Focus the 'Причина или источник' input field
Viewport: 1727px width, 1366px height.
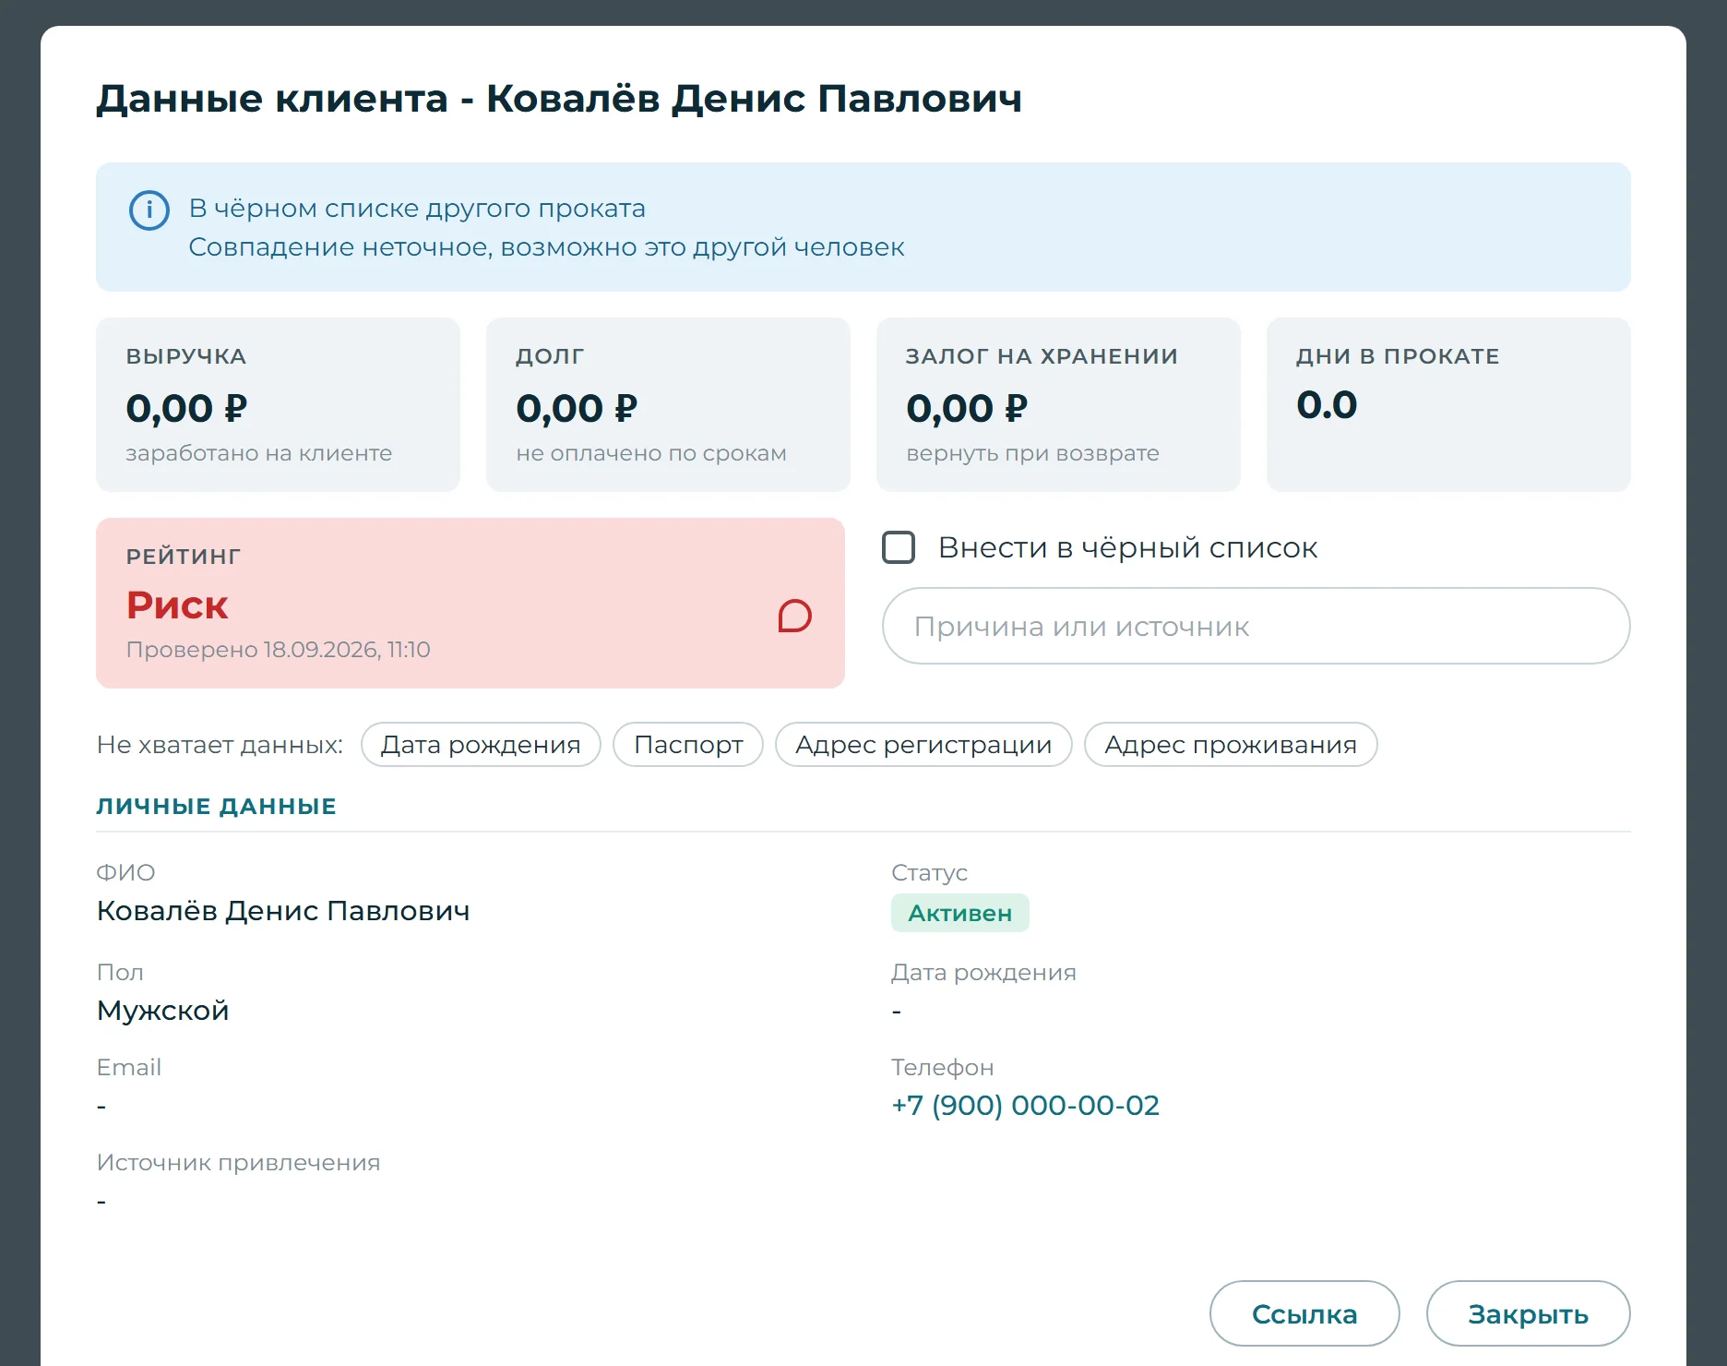pyautogui.click(x=1256, y=626)
